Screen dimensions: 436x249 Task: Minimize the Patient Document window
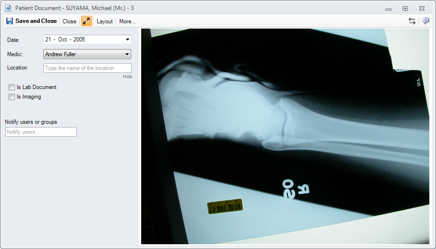point(389,9)
